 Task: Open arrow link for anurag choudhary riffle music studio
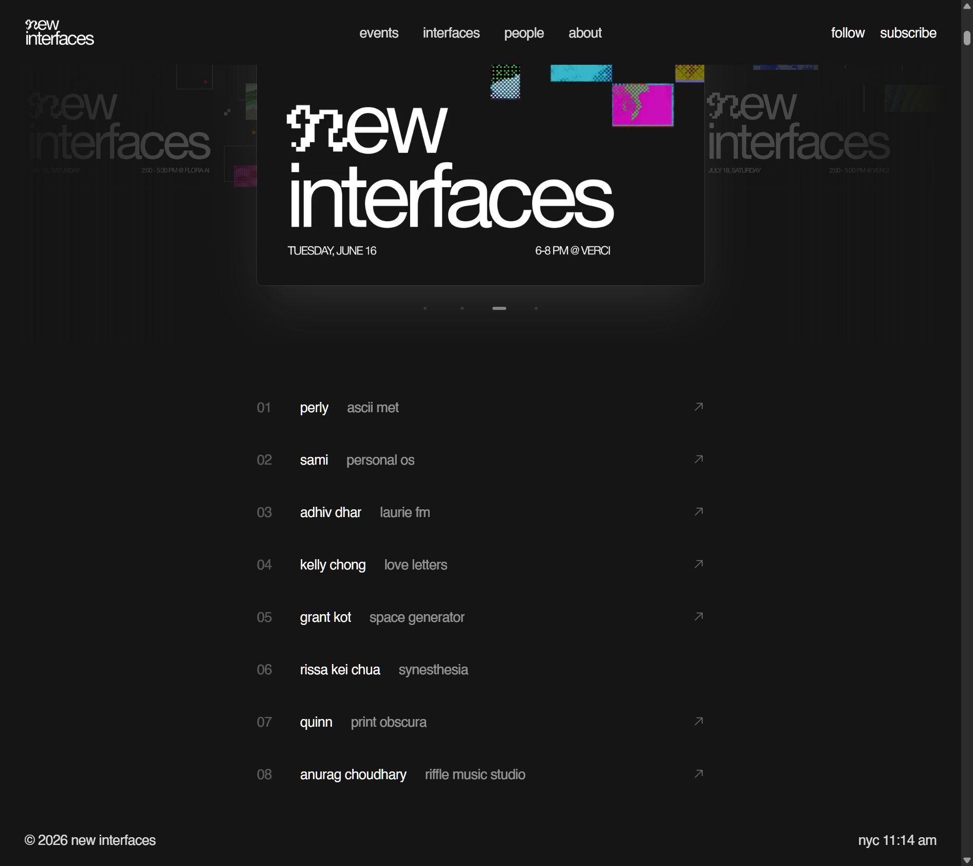tap(699, 774)
